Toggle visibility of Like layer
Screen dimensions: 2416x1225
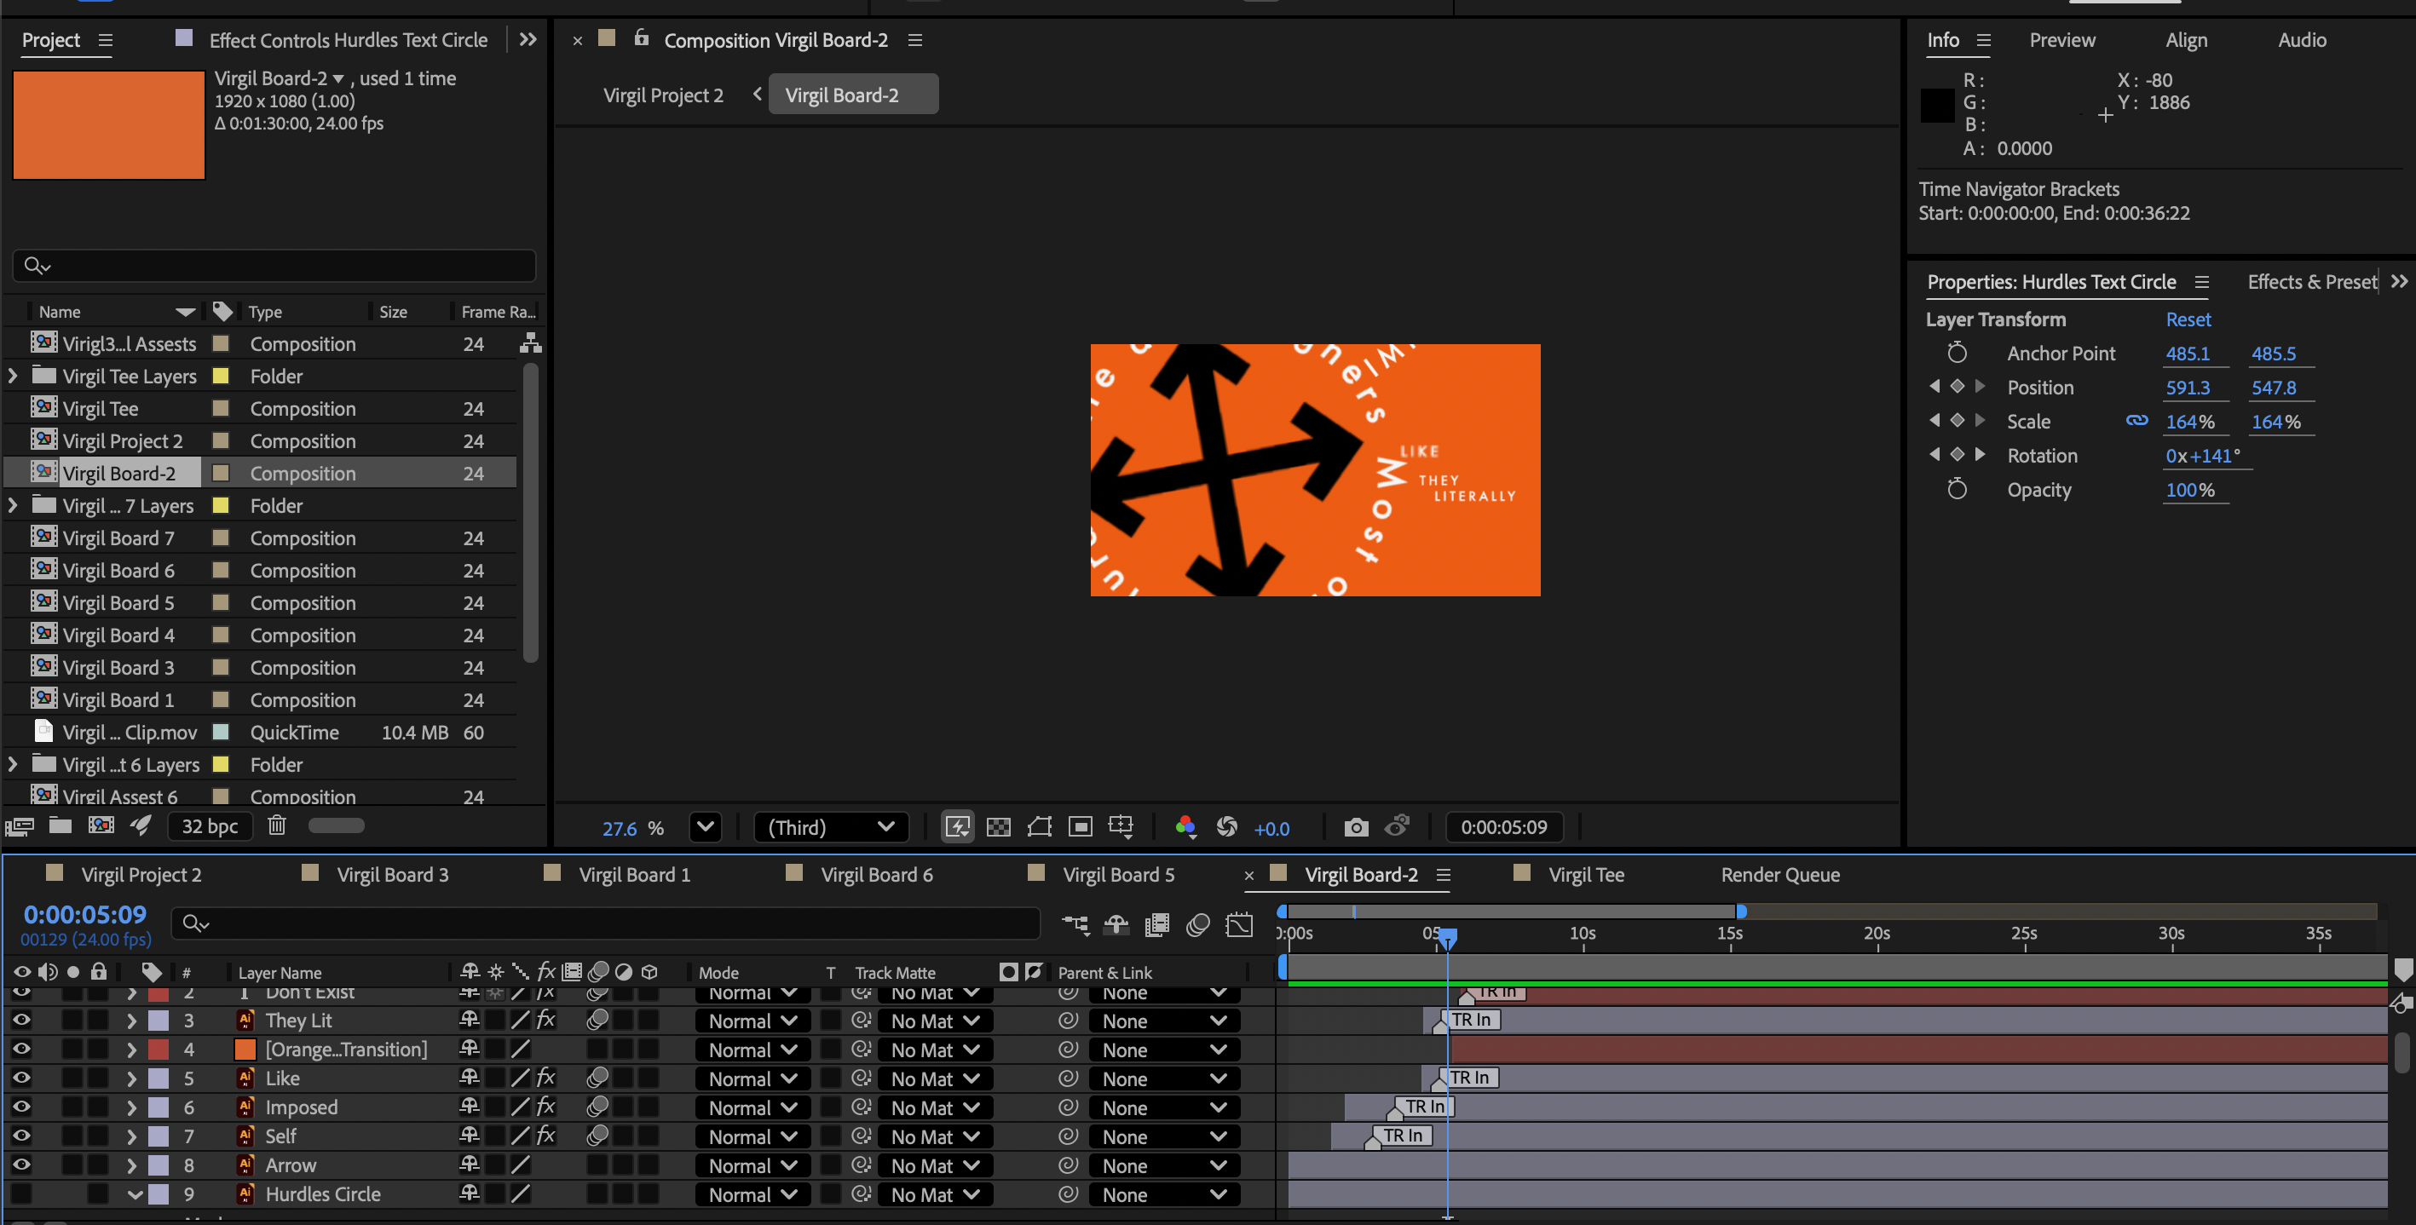click(21, 1078)
